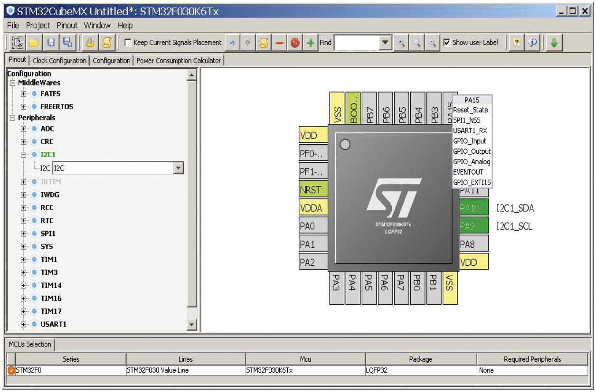This screenshot has height=392, width=596.
Task: Collapse the MiddleWares tree node
Action: (x=12, y=83)
